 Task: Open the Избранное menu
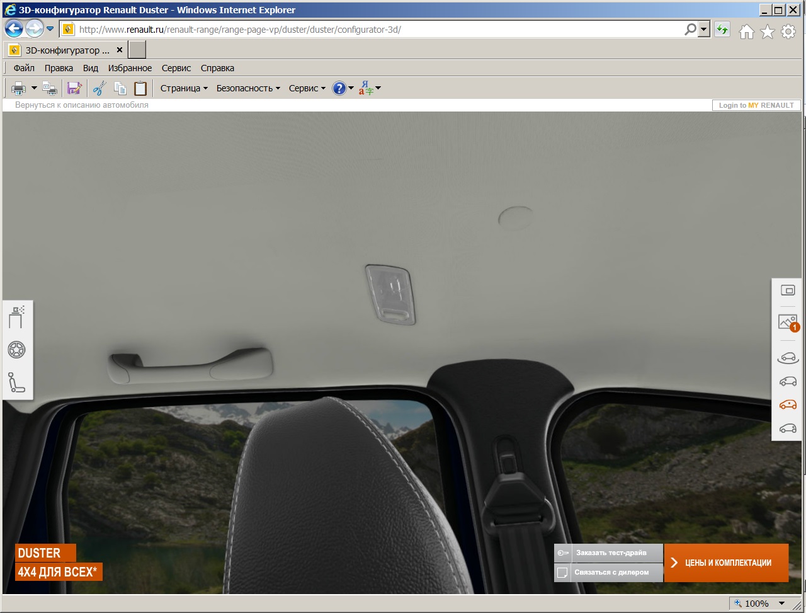tap(130, 68)
